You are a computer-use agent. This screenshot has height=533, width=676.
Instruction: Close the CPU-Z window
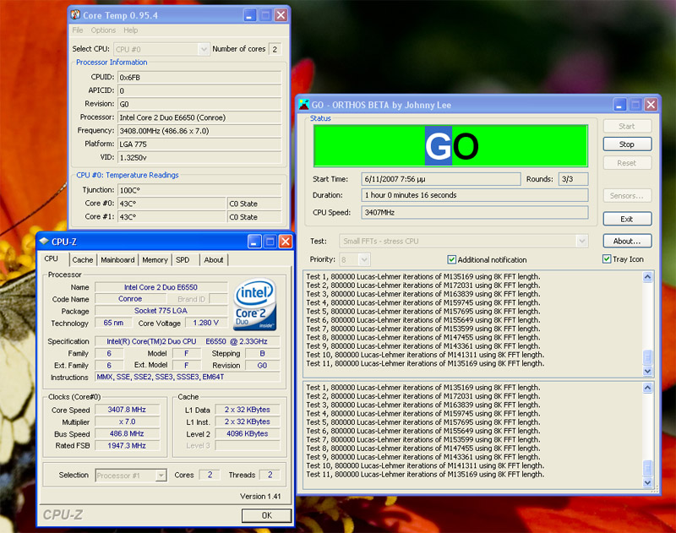click(286, 242)
